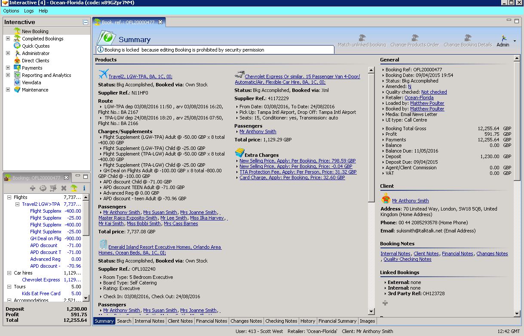The width and height of the screenshot is (524, 336).
Task: Expand the Reporting and Analytics node
Action: pyautogui.click(x=8, y=75)
